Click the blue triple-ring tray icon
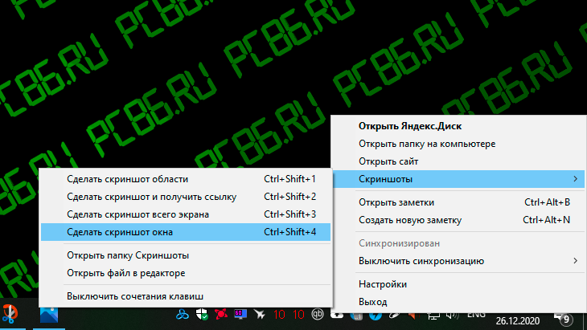Viewport: 587px width, 330px height. pyautogui.click(x=183, y=315)
